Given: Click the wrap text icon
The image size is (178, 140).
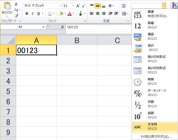Looking at the screenshot, I should (x=124, y=6).
